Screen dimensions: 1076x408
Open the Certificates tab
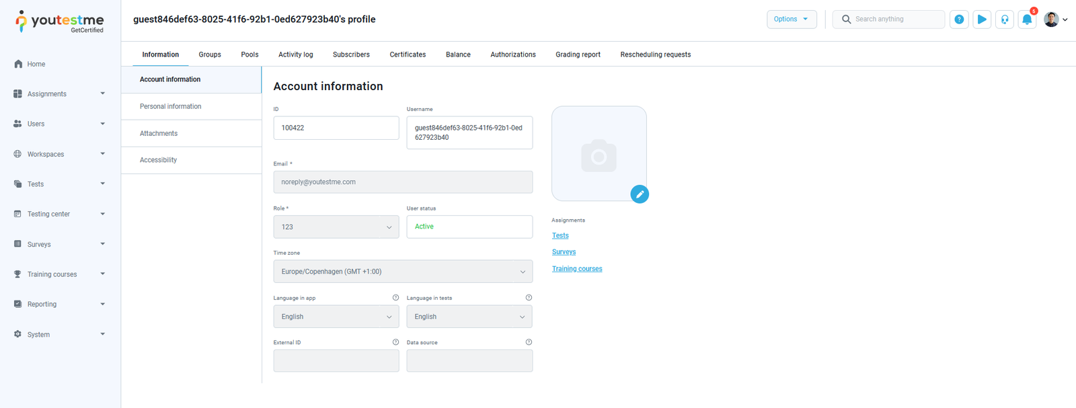(x=408, y=54)
